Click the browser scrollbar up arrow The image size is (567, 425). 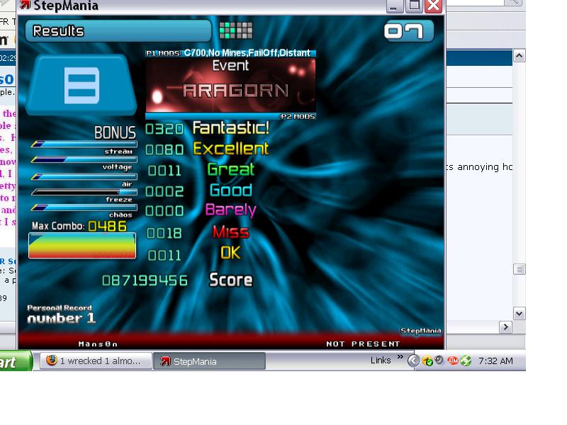pos(520,56)
